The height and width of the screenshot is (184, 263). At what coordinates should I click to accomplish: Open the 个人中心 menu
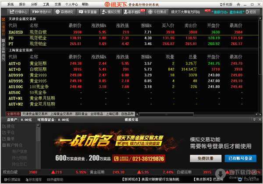coord(71,4)
